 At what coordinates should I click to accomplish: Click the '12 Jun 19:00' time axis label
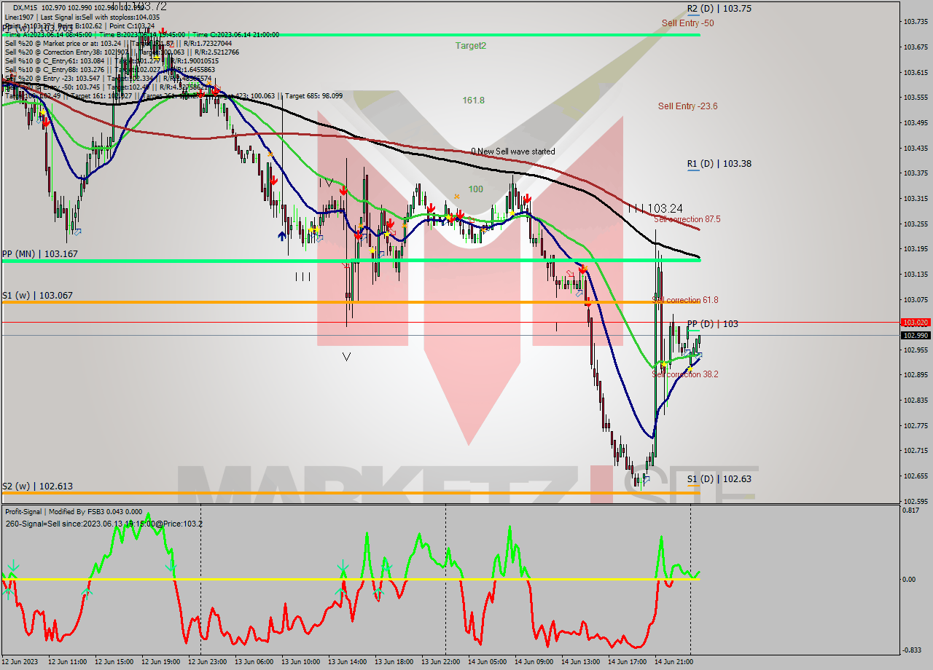coord(161,662)
